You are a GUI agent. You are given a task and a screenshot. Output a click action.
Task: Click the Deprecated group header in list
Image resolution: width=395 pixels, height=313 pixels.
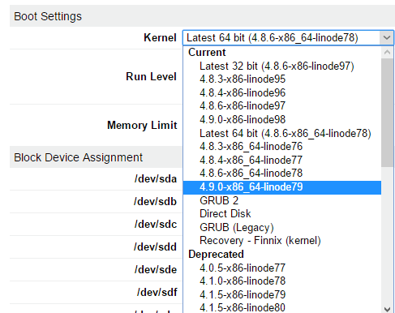216,255
